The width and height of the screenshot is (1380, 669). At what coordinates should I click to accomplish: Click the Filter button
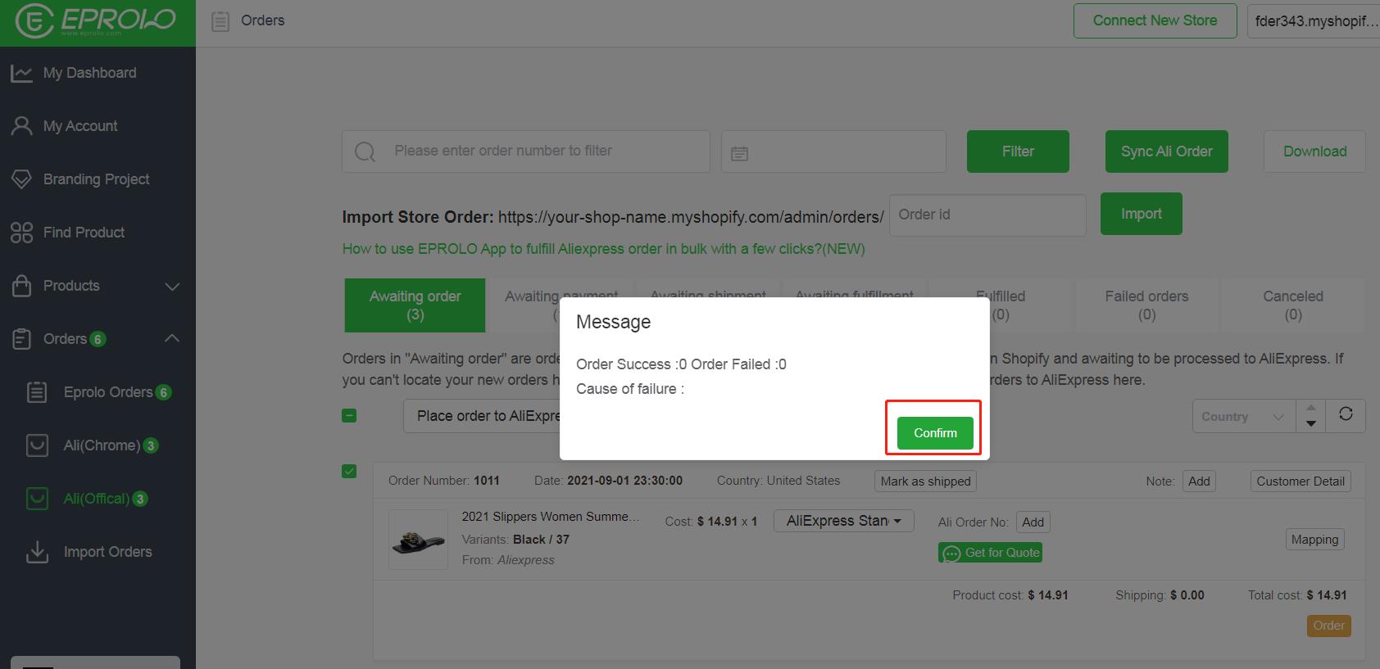point(1018,151)
